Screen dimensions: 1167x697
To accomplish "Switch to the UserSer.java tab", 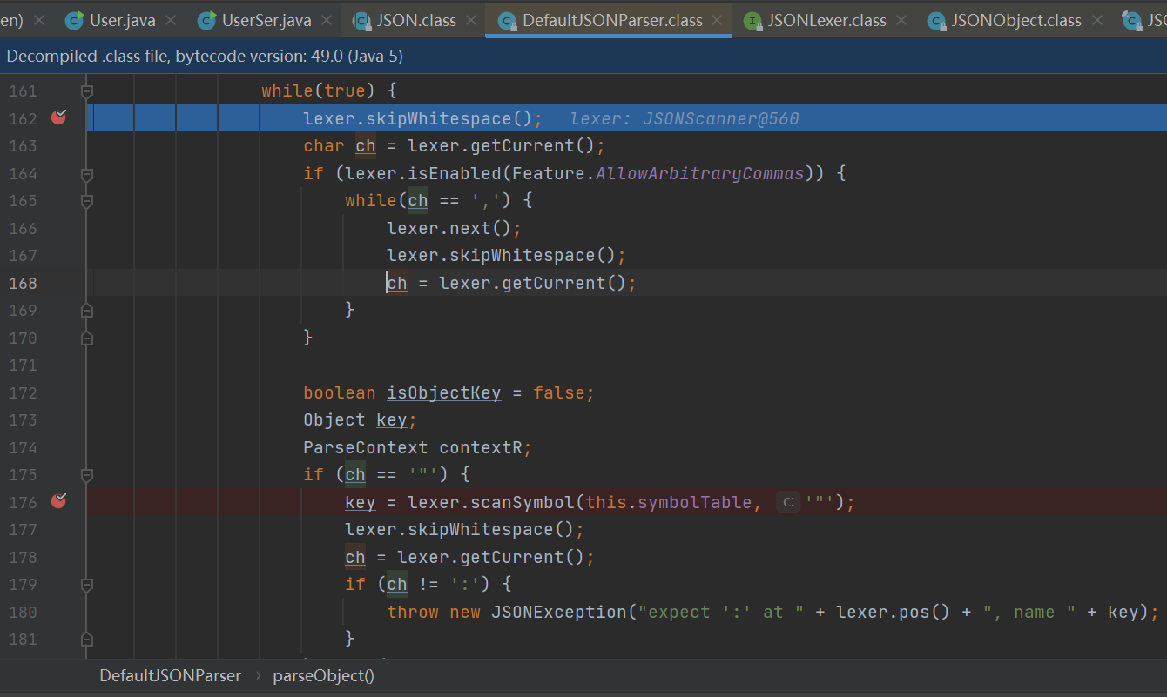I will [x=266, y=20].
